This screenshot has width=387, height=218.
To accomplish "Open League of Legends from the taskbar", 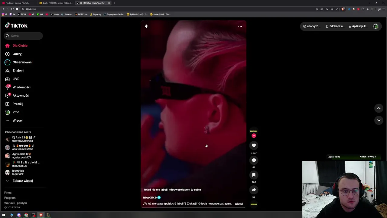I will point(48,215).
